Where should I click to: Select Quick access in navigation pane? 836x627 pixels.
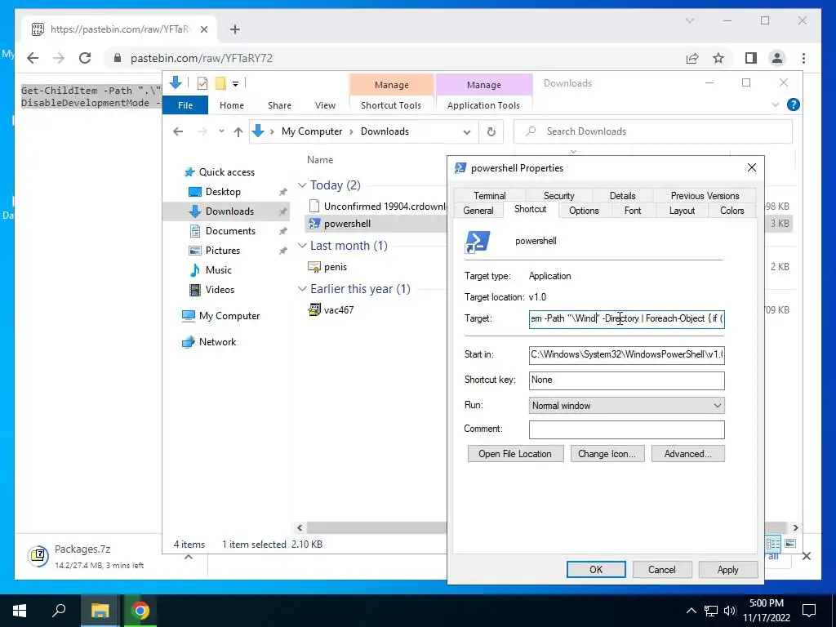227,172
